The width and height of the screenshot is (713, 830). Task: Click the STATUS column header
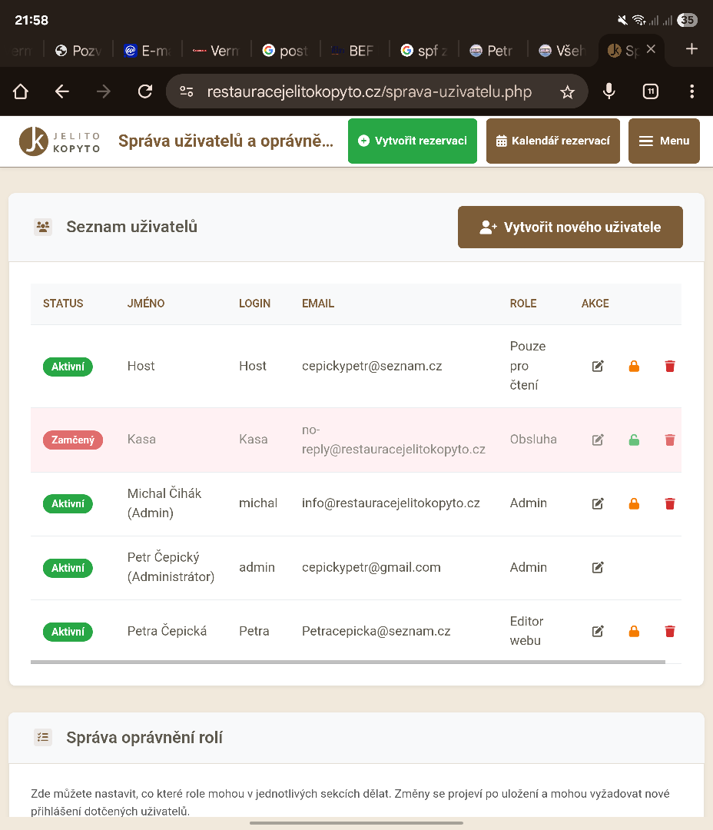click(x=63, y=304)
